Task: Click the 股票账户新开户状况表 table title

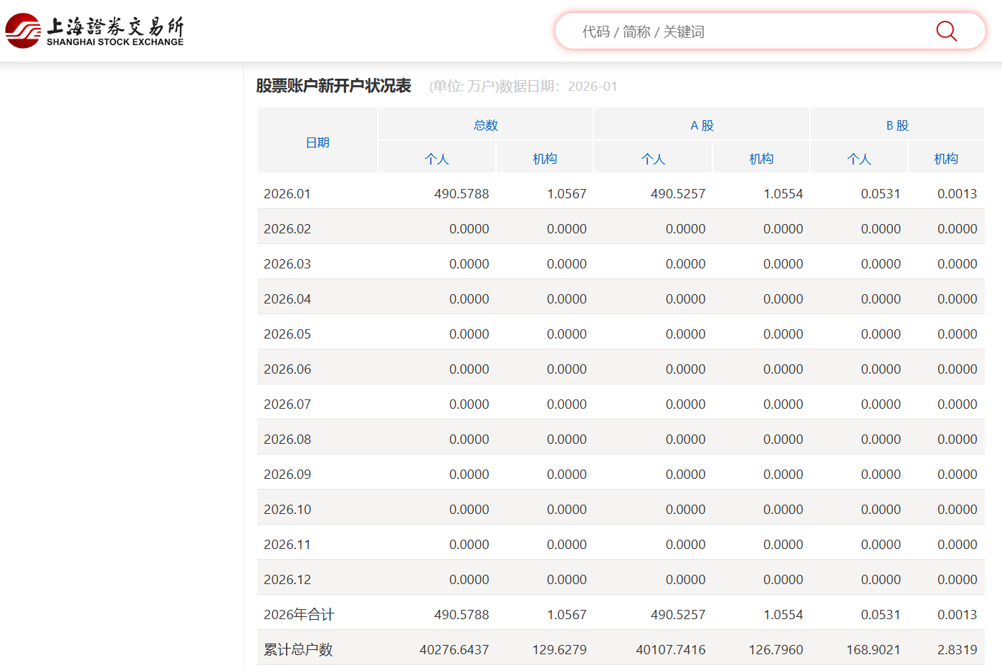Action: click(333, 86)
